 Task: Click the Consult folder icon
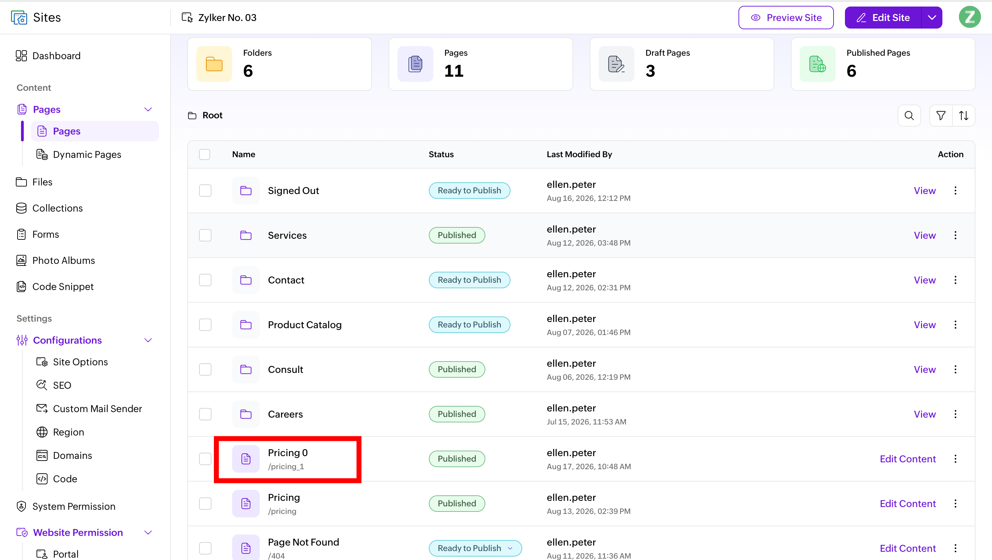(x=246, y=369)
